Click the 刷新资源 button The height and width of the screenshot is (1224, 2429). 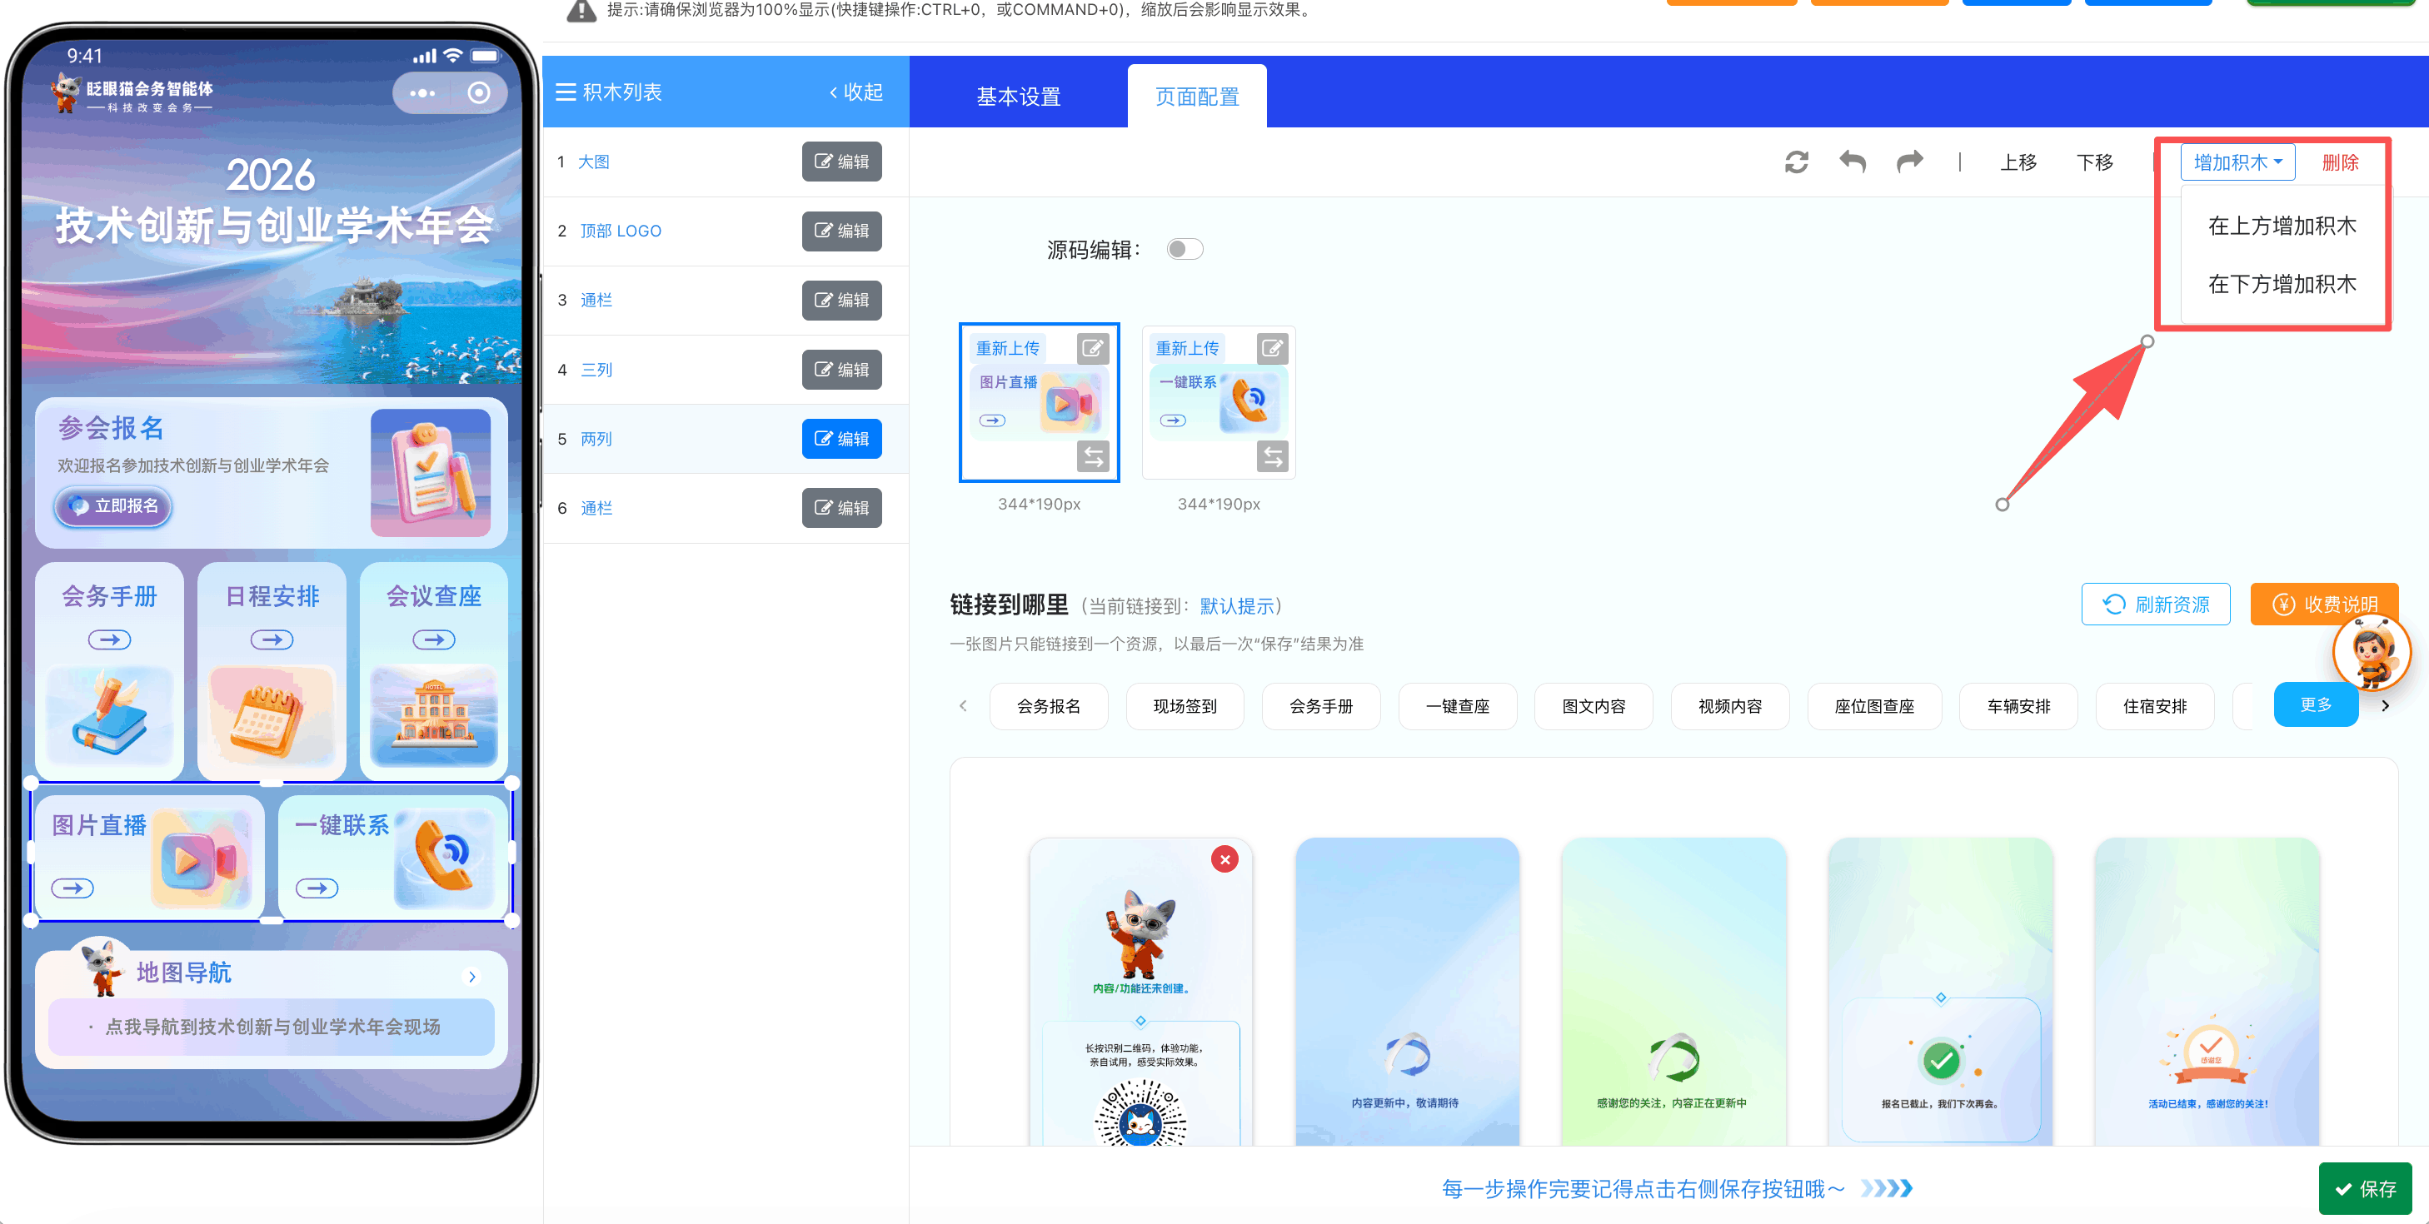2156,604
